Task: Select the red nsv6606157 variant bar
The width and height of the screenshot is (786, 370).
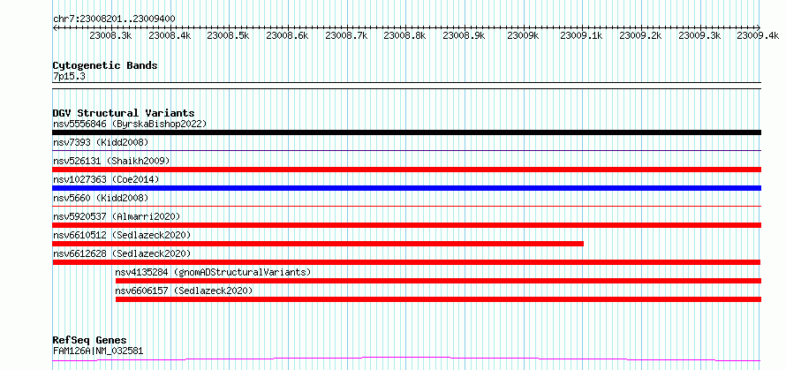Action: click(x=438, y=299)
